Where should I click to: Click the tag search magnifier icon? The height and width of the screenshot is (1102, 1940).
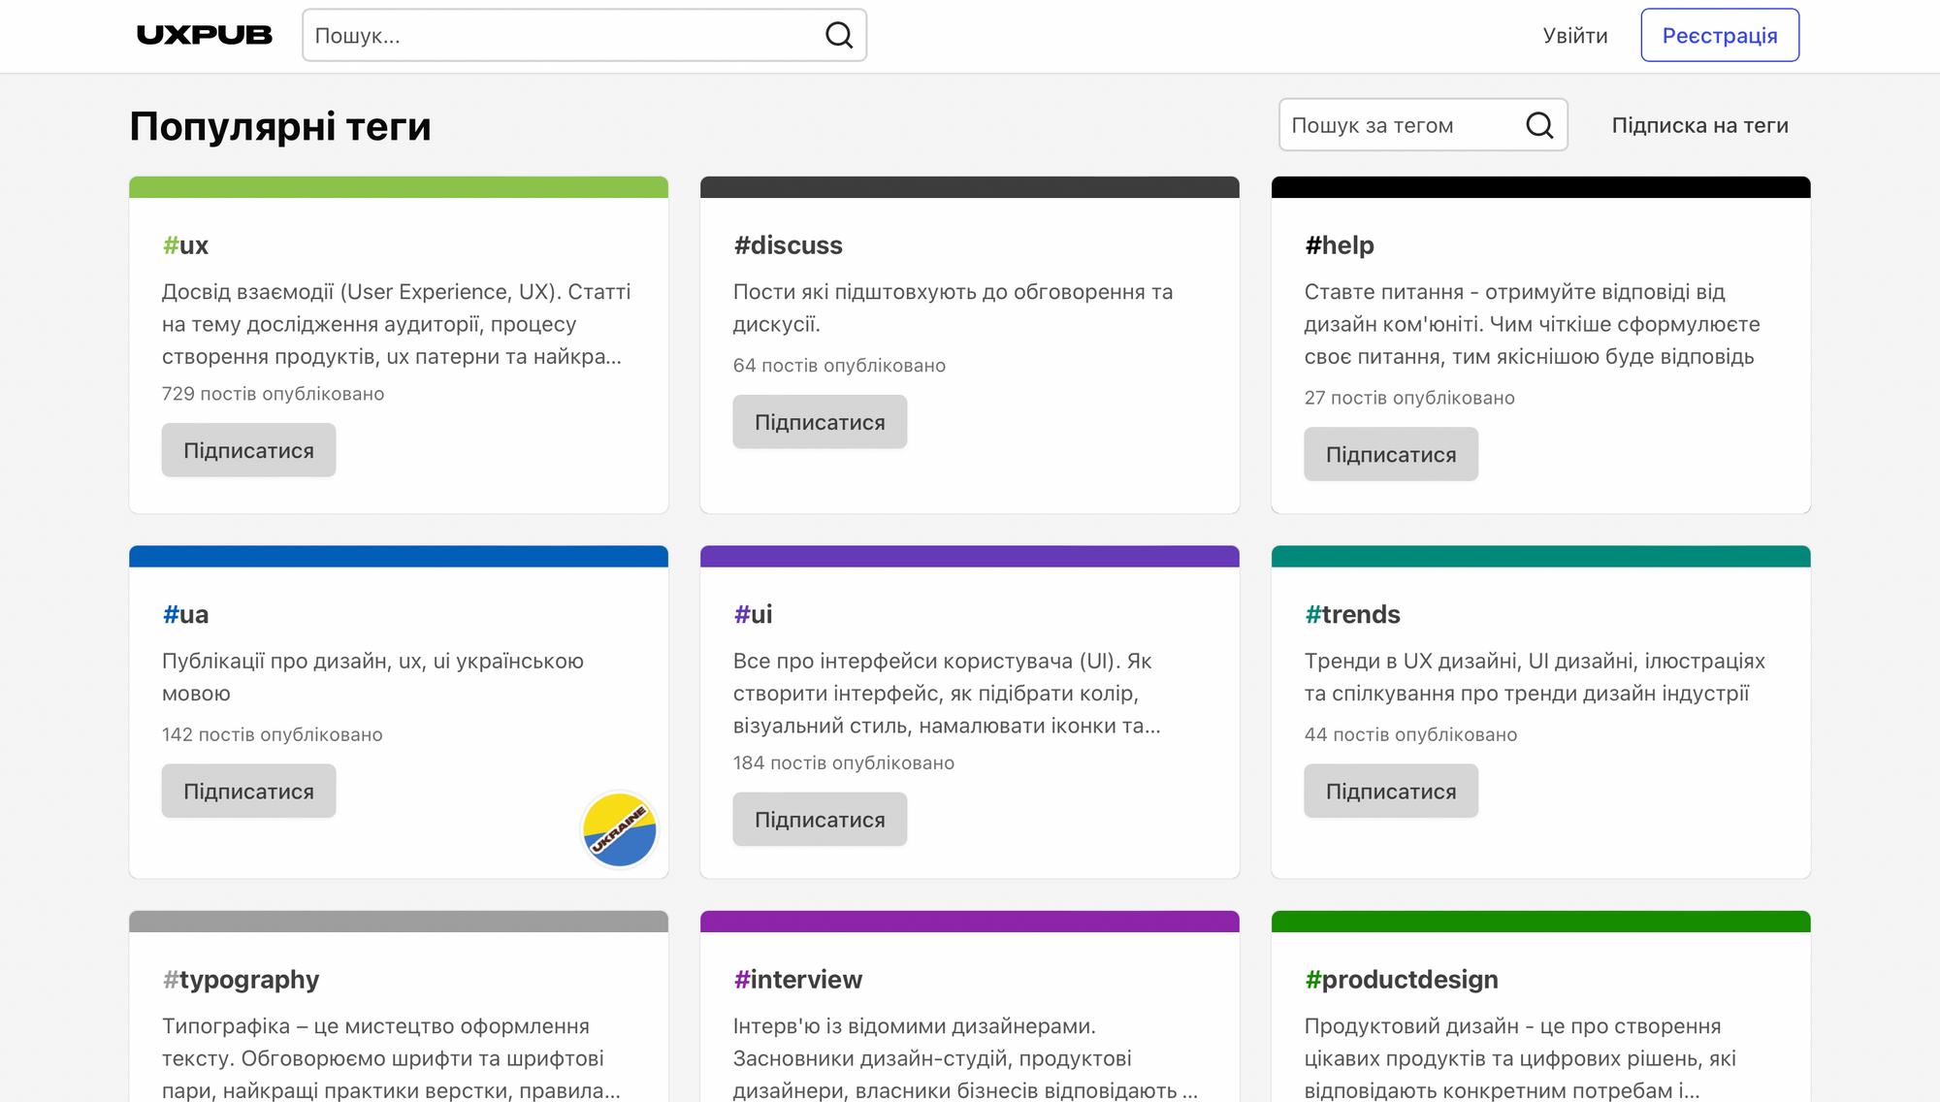1539,125
